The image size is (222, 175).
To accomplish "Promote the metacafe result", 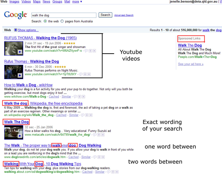I will point(99,135).
